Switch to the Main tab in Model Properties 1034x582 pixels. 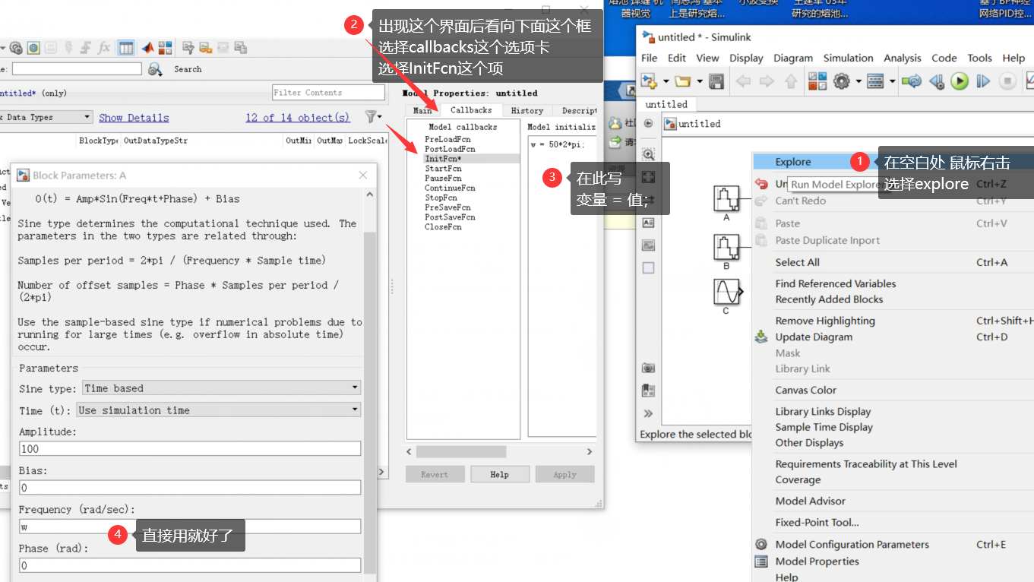422,111
